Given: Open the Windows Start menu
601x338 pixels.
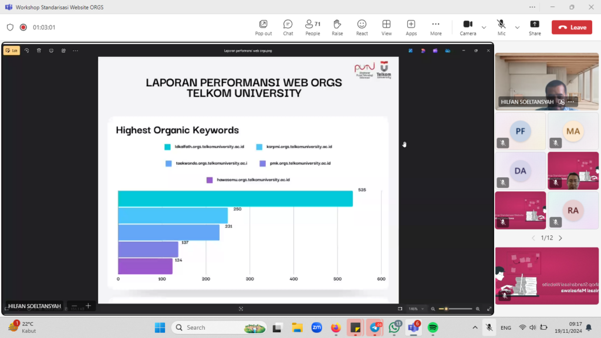Looking at the screenshot, I should tap(160, 327).
